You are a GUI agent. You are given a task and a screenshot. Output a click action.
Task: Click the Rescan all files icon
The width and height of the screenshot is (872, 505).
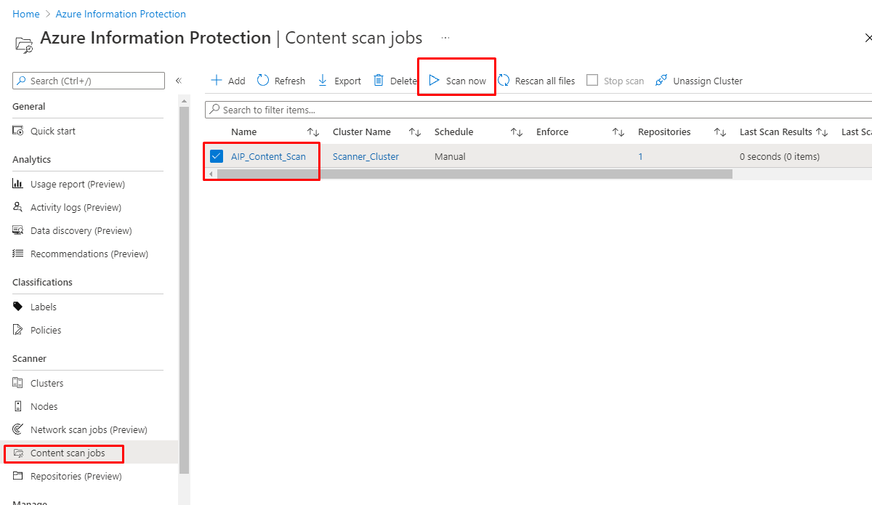point(504,81)
